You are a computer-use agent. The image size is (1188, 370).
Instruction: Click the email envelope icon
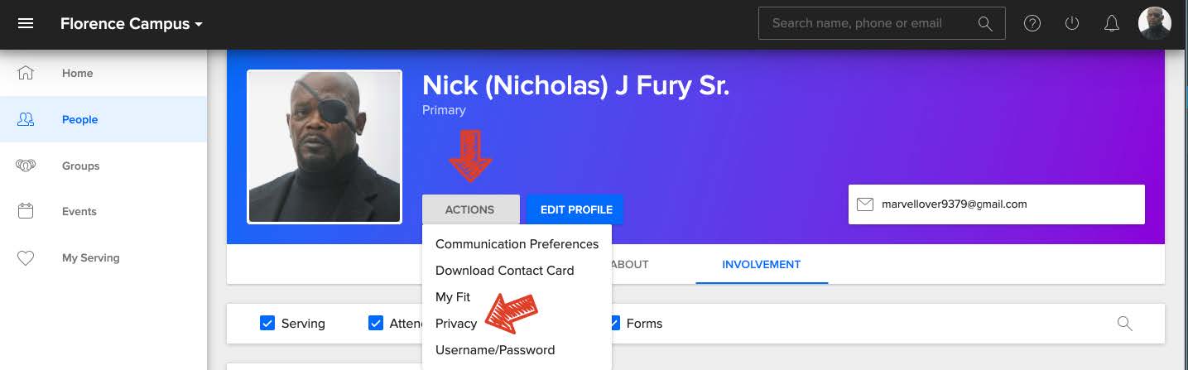[x=865, y=204]
